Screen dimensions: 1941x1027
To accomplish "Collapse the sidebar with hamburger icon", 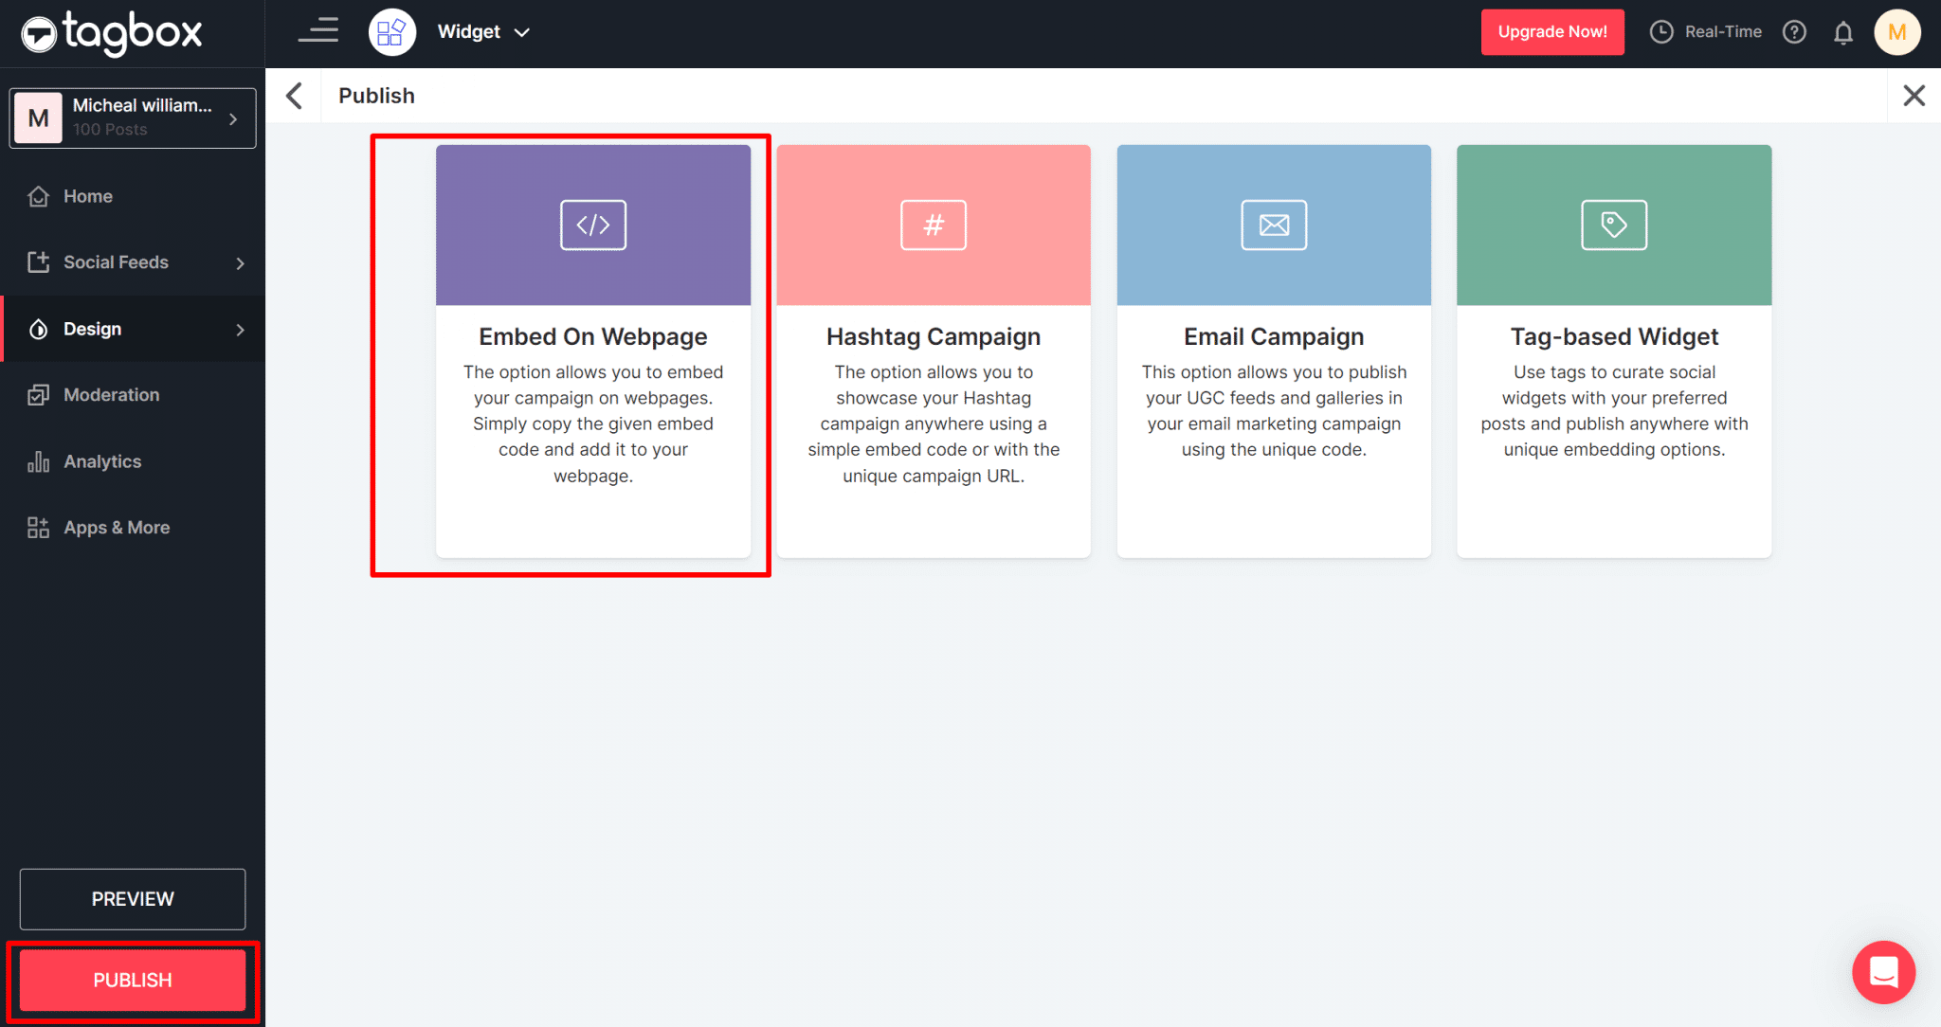I will tap(317, 30).
